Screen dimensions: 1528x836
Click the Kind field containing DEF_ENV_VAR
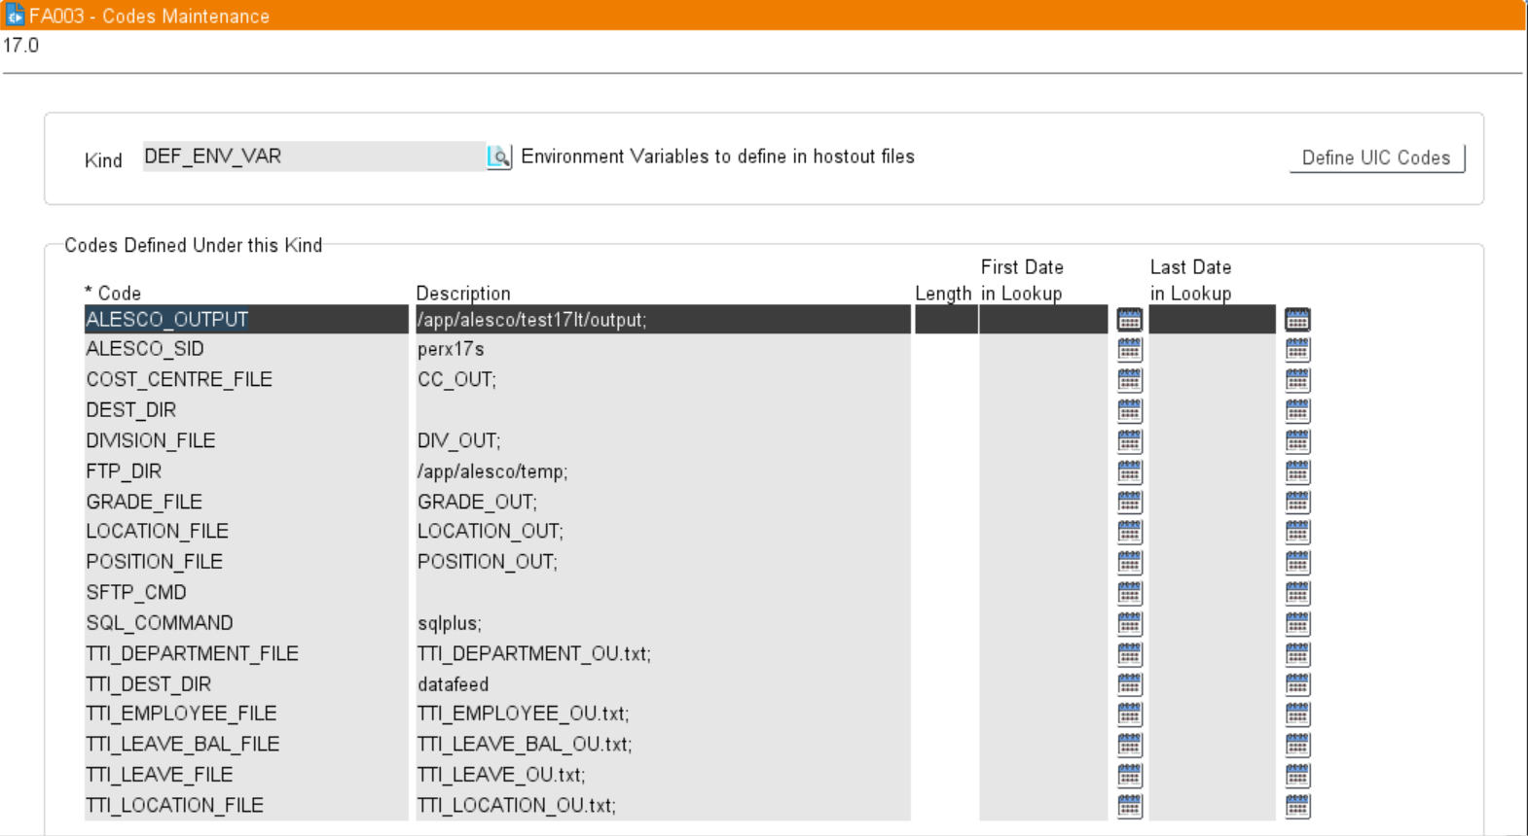(314, 157)
